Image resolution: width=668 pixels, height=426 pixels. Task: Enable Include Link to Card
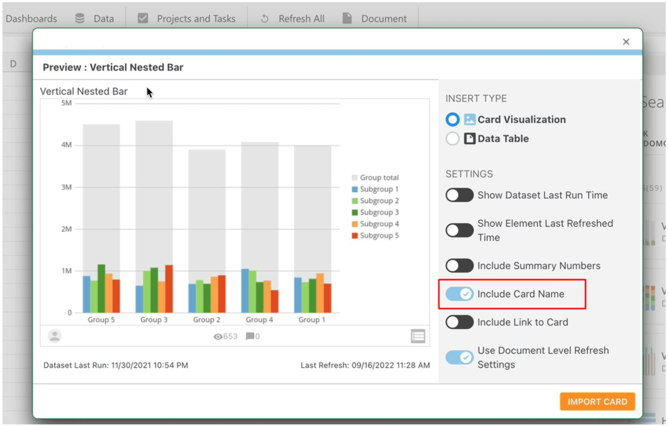459,322
